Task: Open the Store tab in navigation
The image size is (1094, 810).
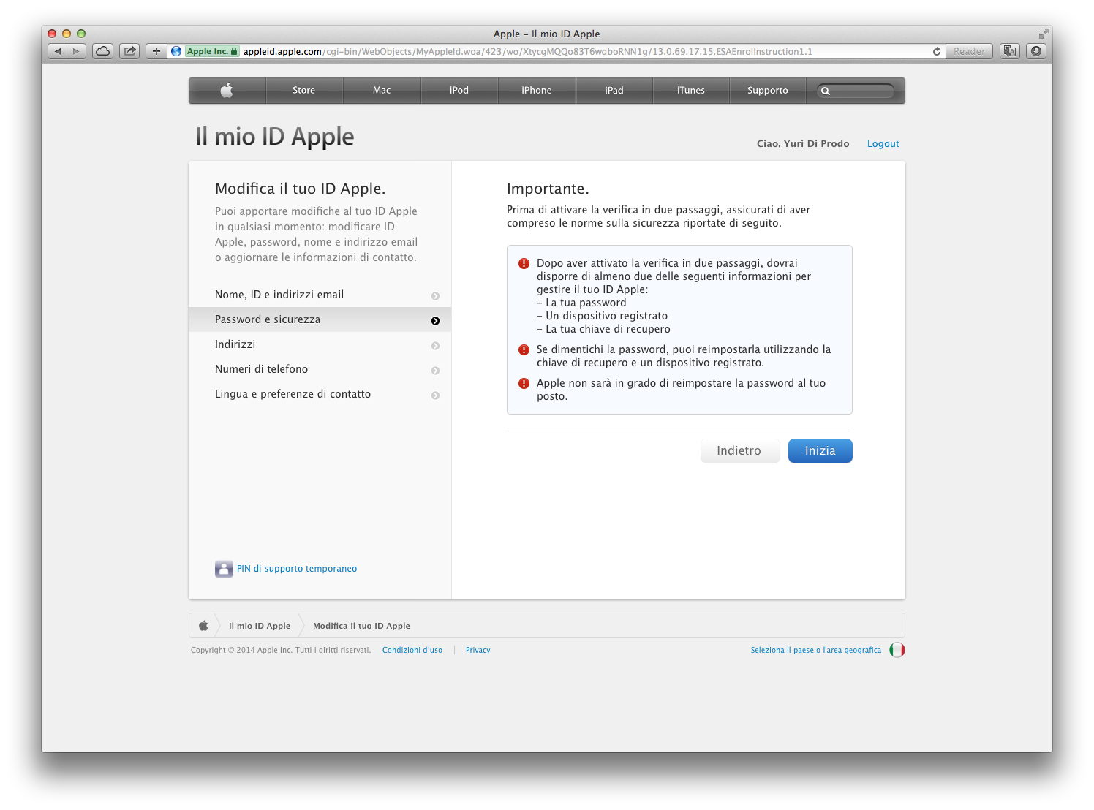Action: pos(304,91)
